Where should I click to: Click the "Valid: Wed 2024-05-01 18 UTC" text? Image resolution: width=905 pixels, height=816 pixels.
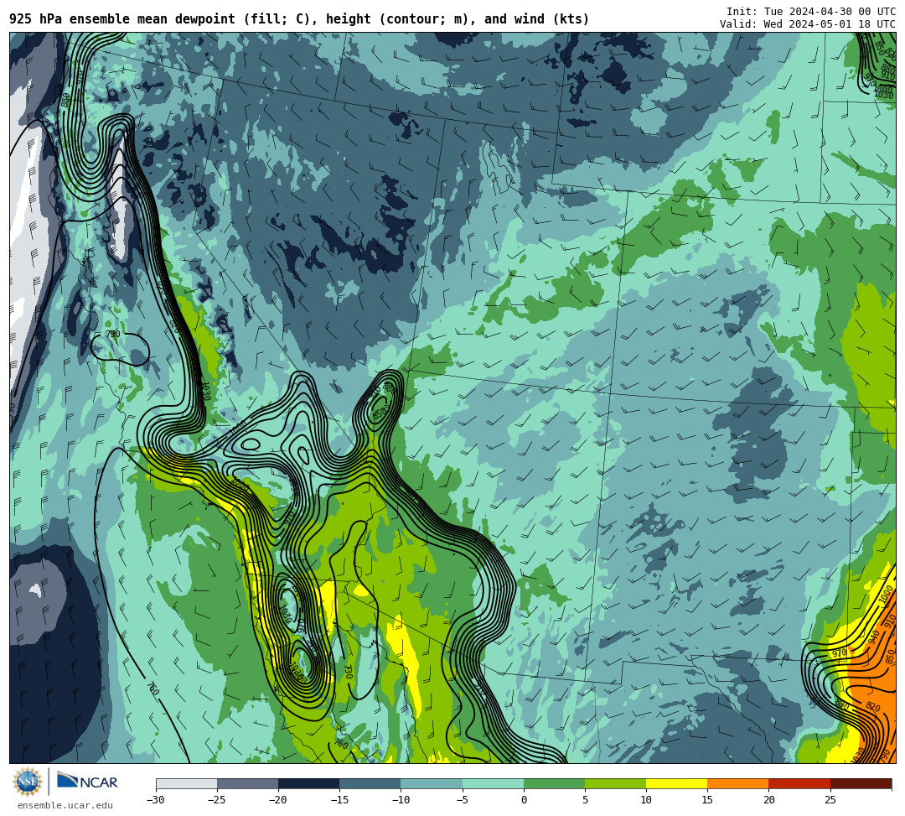pyautogui.click(x=808, y=24)
